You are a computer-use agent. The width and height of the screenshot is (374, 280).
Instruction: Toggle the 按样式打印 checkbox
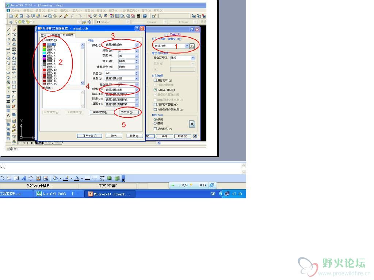tap(155, 90)
